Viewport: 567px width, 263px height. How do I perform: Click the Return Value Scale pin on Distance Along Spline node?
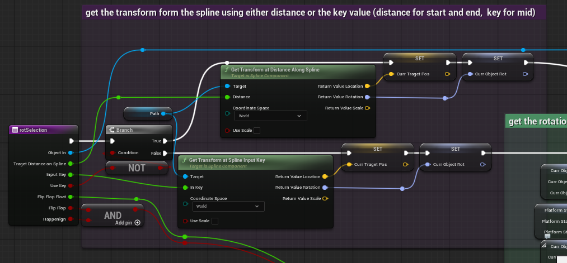point(367,108)
